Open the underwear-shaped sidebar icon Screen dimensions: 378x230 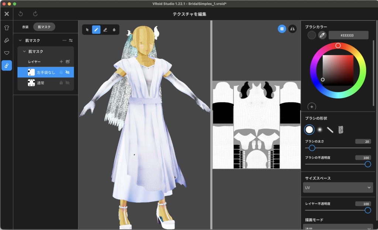(x=7, y=53)
